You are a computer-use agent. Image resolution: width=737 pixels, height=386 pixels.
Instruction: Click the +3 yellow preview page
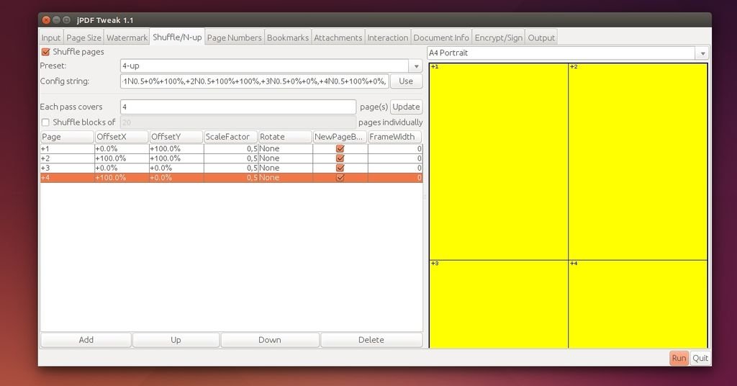tap(499, 304)
